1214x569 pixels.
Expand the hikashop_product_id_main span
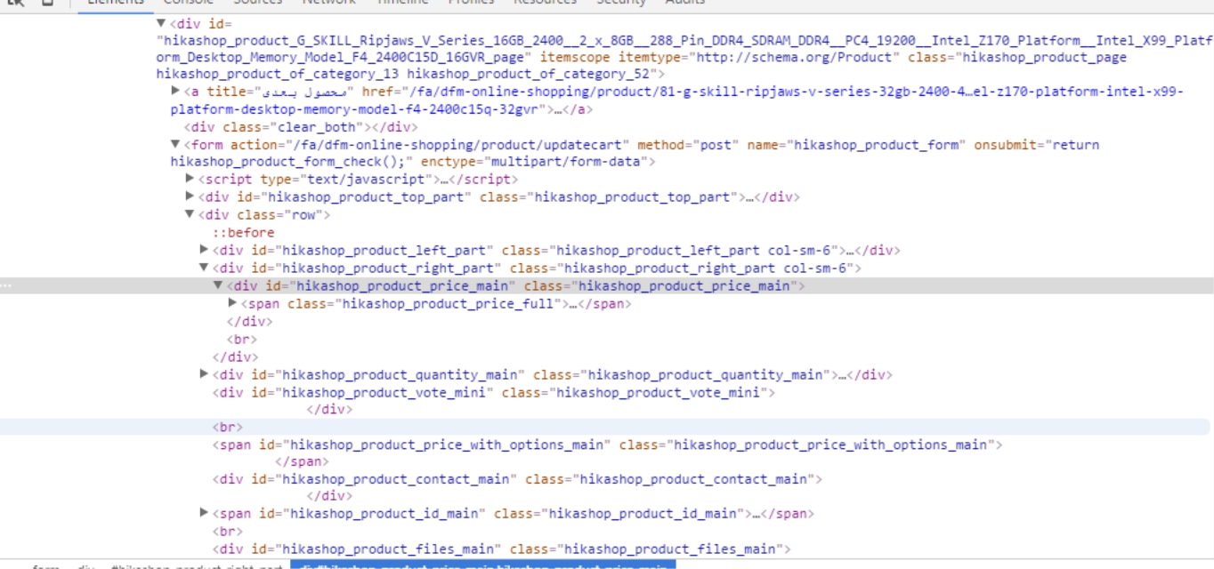point(204,513)
